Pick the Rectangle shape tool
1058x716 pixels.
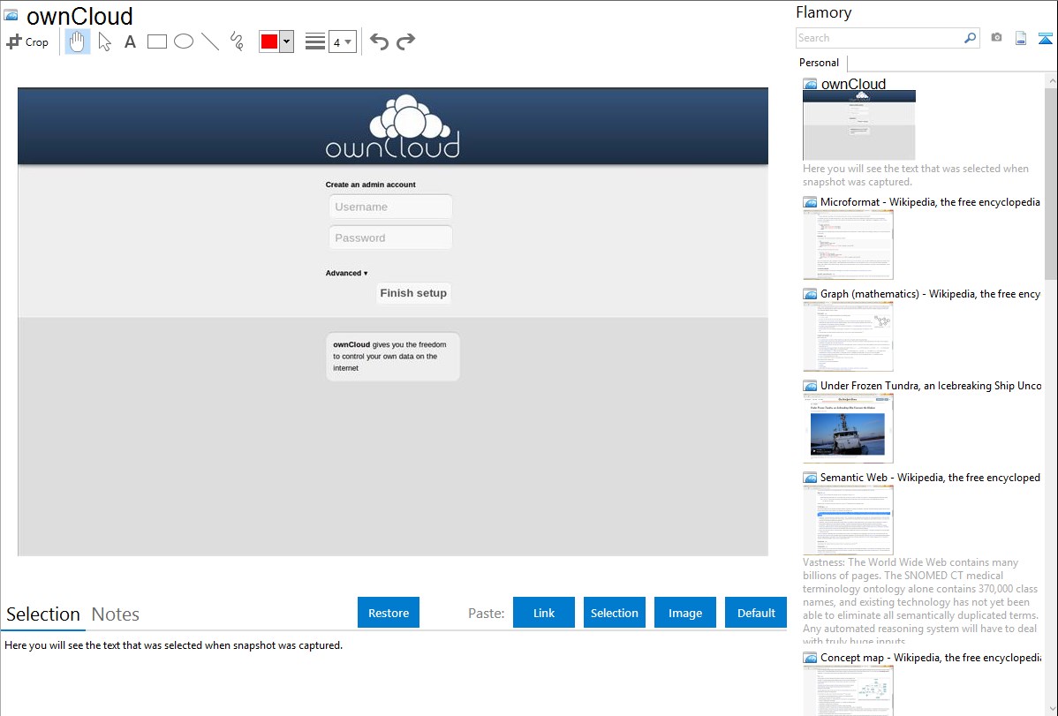coord(156,41)
